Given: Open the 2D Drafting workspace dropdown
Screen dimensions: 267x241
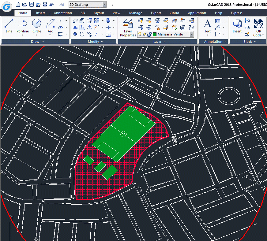Looking at the screenshot, I should (104, 5).
